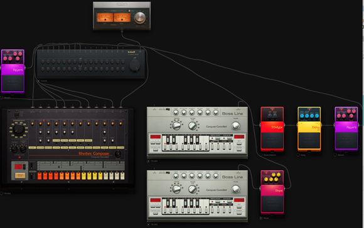Click the top-right pink knob on the left Reverb pedal

20,54
